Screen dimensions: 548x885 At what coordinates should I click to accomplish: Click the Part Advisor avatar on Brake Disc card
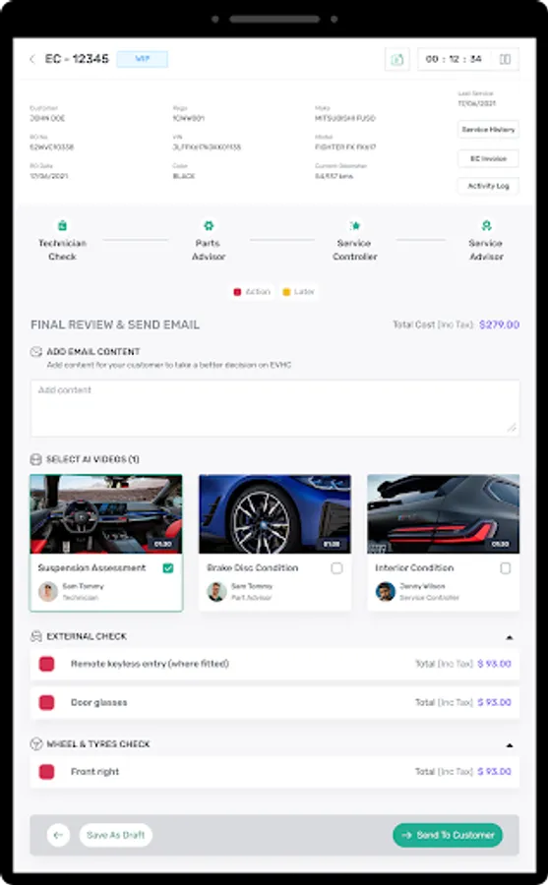tap(217, 592)
